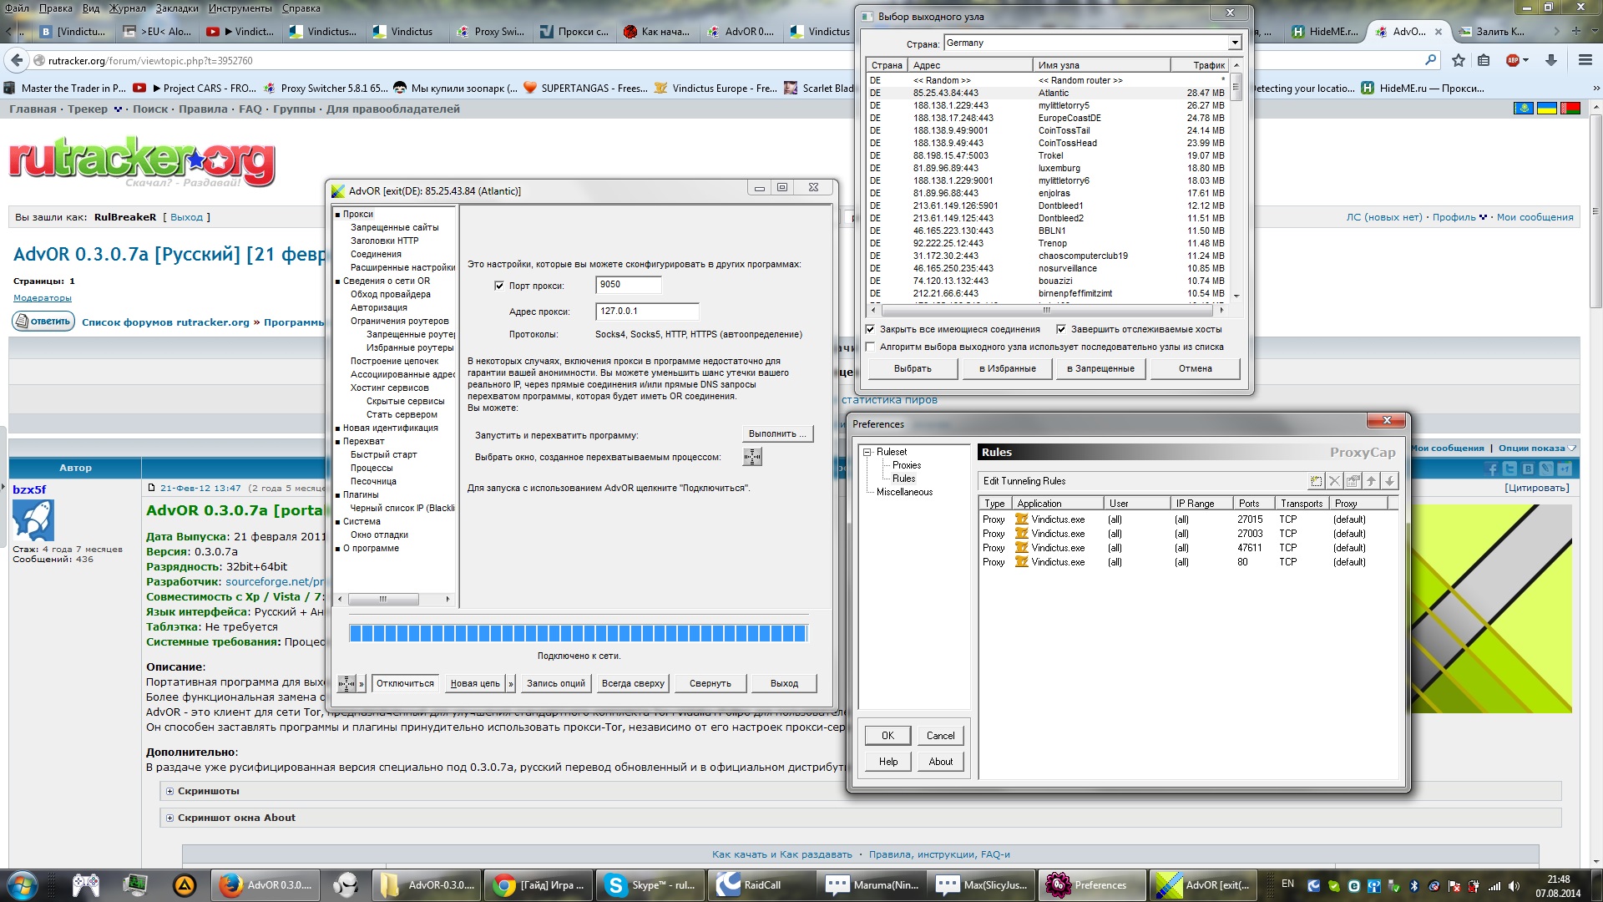The height and width of the screenshot is (902, 1603).
Task: Click the proxy address field 127.0.0.1
Action: (x=647, y=312)
